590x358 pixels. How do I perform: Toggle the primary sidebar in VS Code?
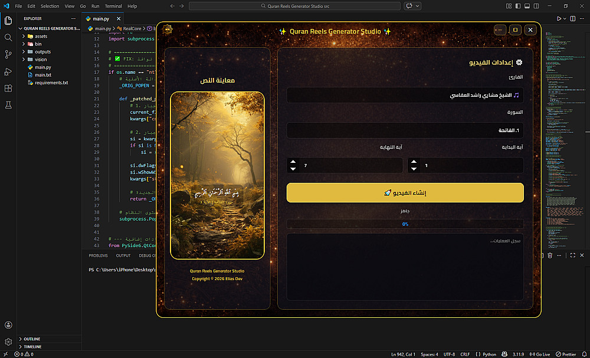click(518, 6)
